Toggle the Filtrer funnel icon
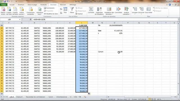Viewport: 180px width, 101px height. pyautogui.click(x=72, y=10)
